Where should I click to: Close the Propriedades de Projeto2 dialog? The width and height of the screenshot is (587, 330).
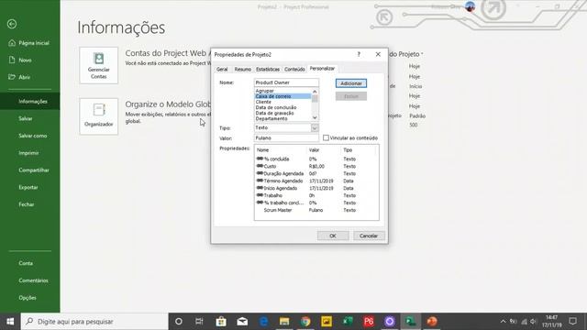coord(378,55)
